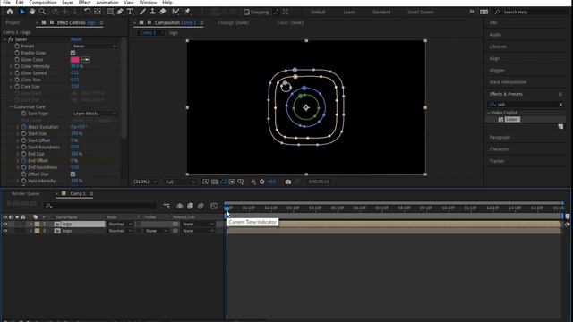573x322 pixels.
Task: Select the Selection arrow tool
Action: click(21, 12)
